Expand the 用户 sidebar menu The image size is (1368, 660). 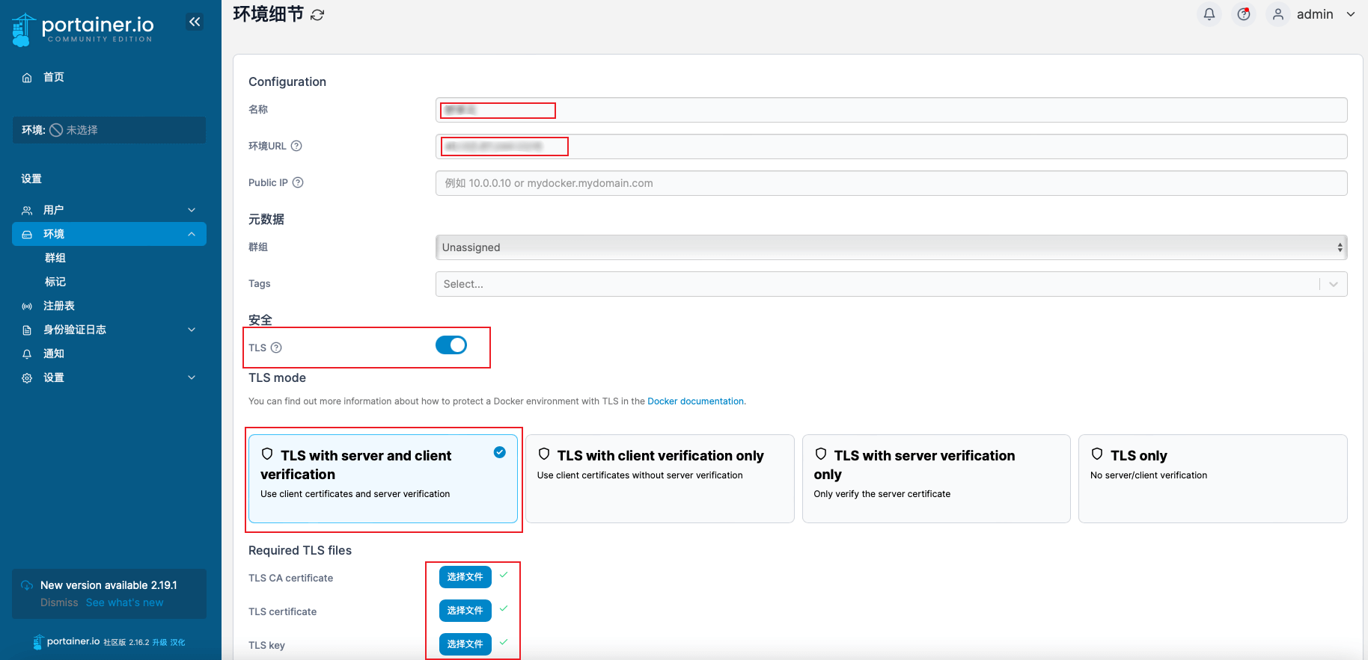pos(109,210)
